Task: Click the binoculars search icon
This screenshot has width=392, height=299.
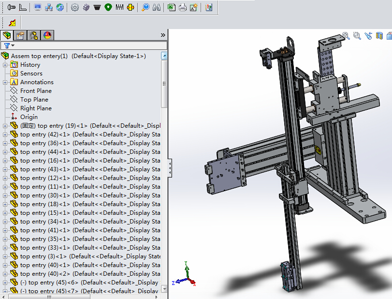Action: [157, 8]
